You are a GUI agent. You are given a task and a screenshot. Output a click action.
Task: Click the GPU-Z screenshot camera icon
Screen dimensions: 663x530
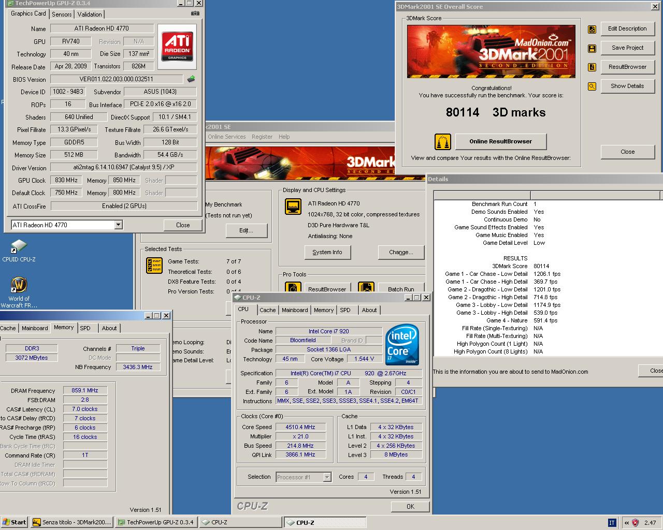coord(195,13)
